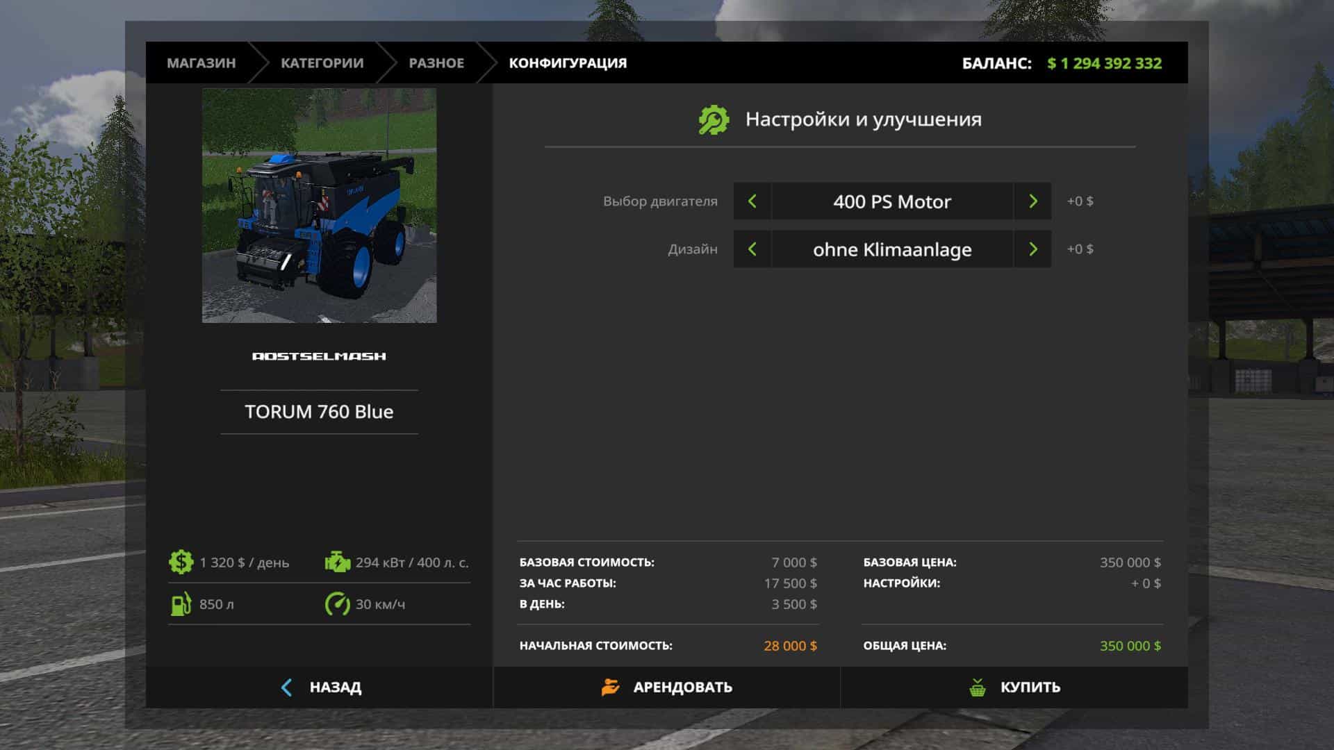The image size is (1334, 750).
Task: Click the daily upkeep dollar gear icon
Action: click(181, 562)
